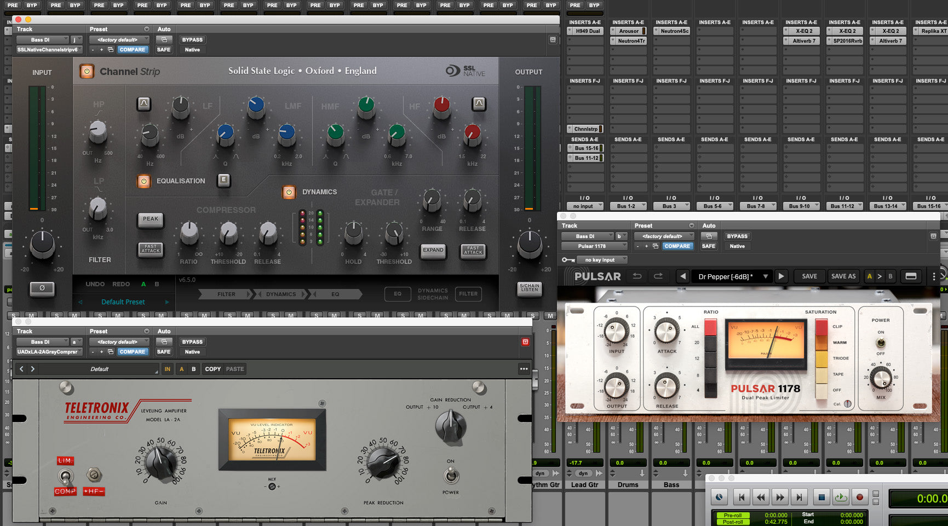The height and width of the screenshot is (526, 948).
Task: Open SSLNativeChannelstripv6 plugin selector
Action: [x=49, y=50]
